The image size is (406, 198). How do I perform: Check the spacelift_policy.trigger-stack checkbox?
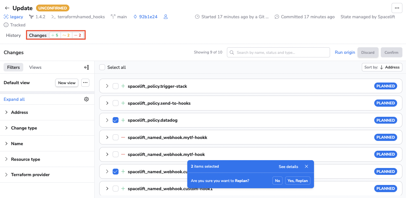(x=116, y=86)
